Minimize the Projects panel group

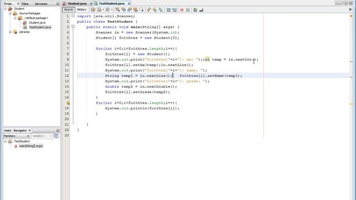(58, 4)
